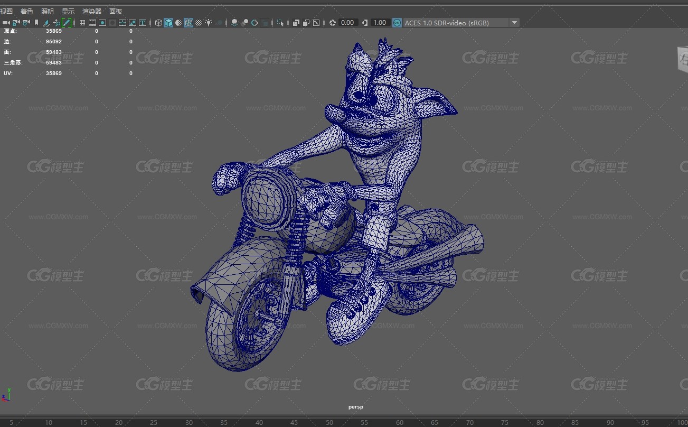Open the 照明 menu

click(47, 11)
